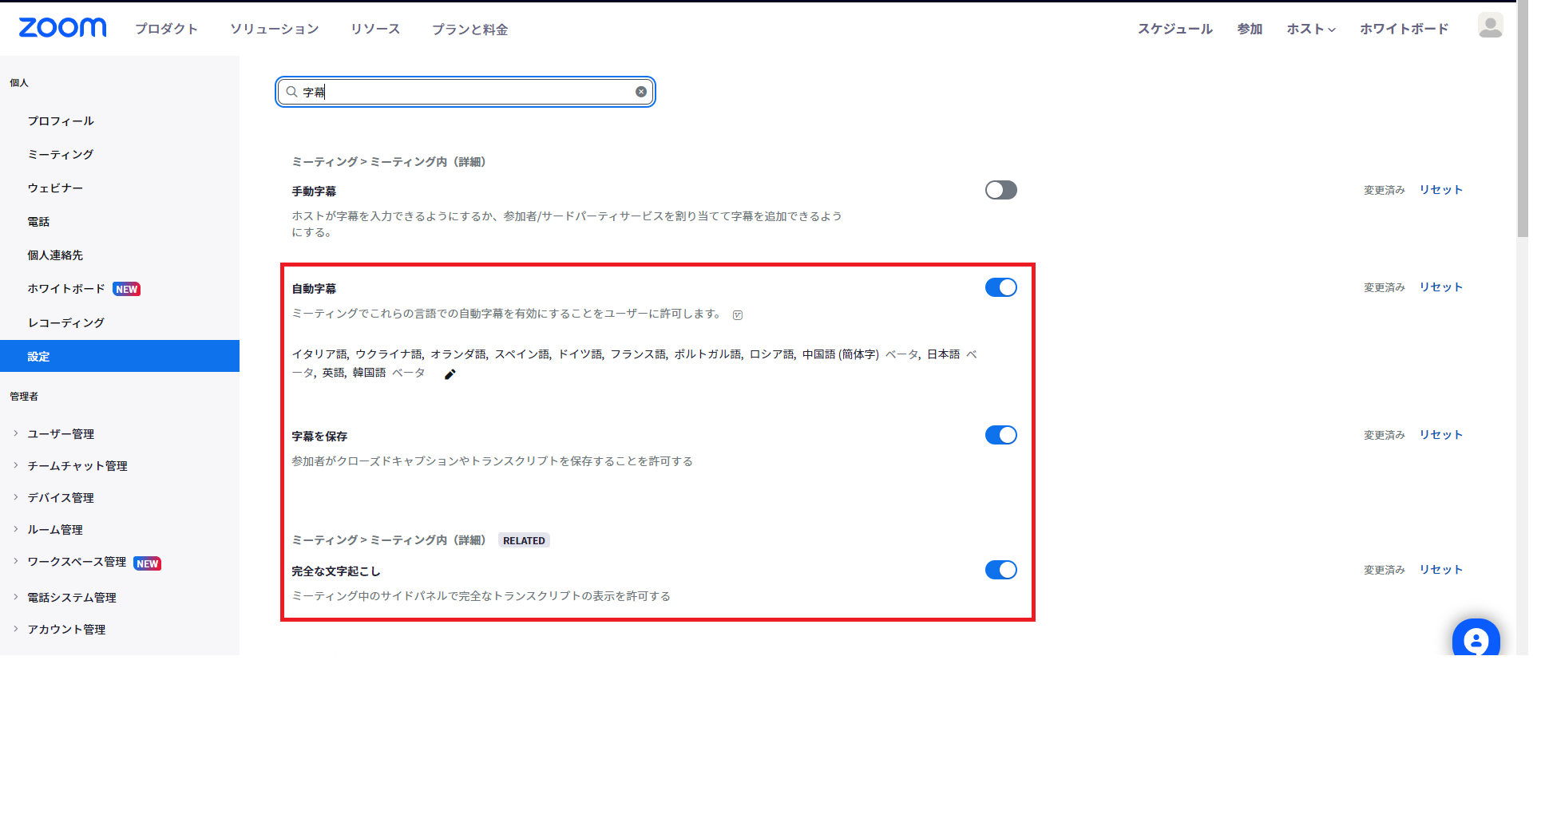Toggle off 完全な文字起こし
The height and width of the screenshot is (814, 1541).
point(1000,570)
